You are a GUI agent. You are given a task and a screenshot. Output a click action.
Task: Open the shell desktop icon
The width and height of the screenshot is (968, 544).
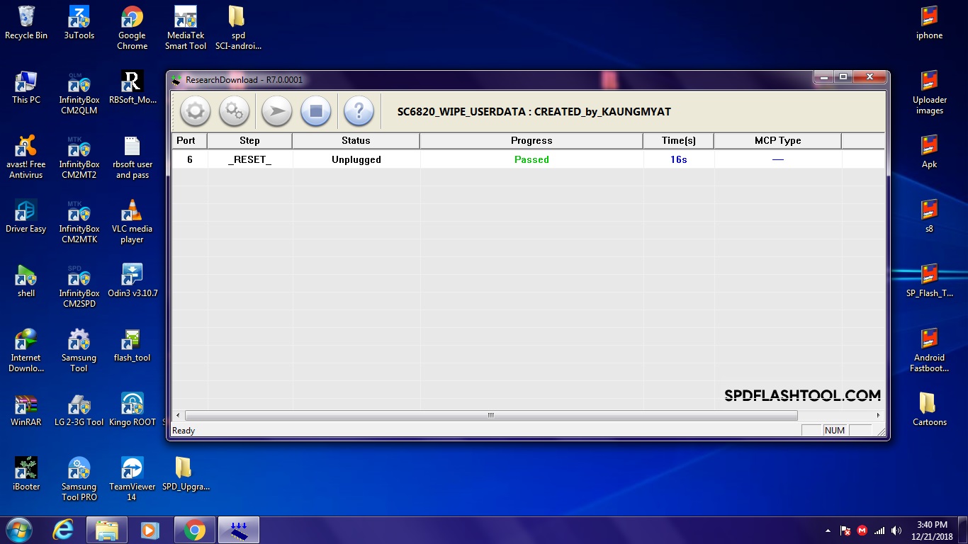[26, 280]
